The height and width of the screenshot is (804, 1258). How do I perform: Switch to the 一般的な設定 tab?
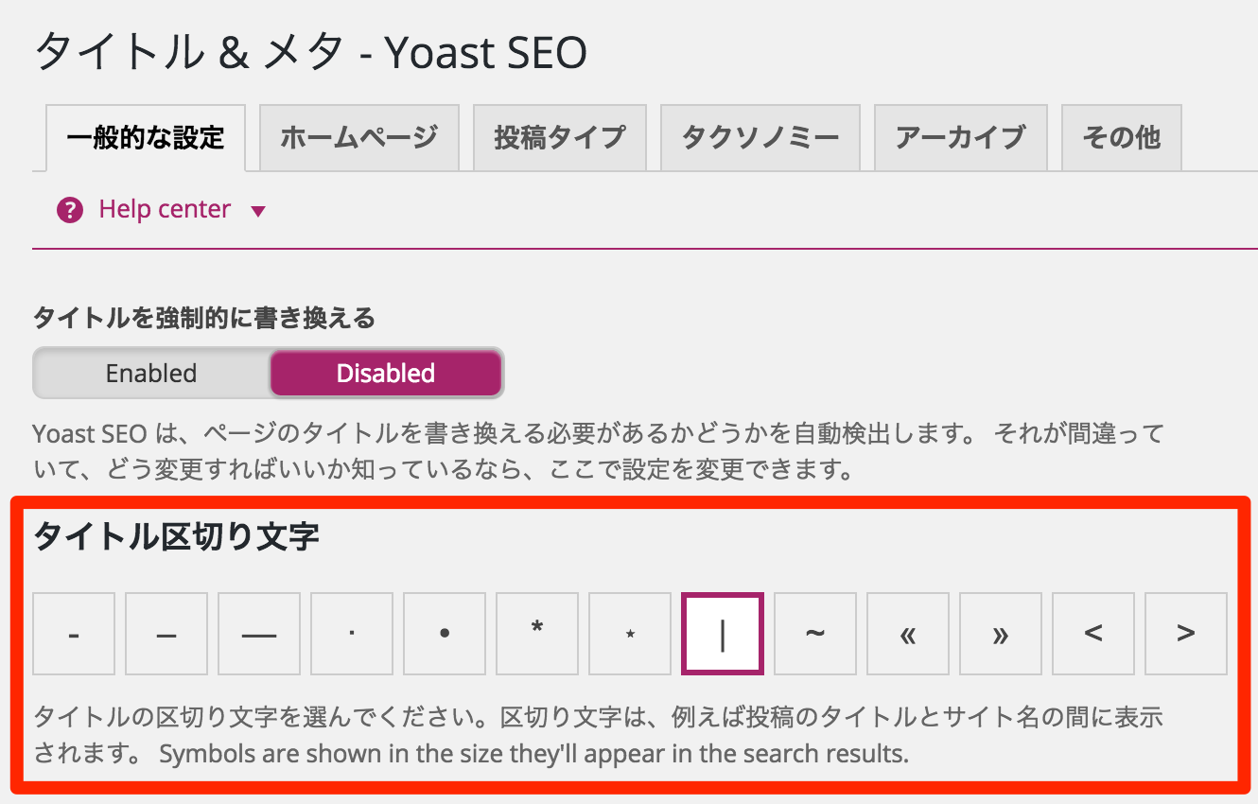[146, 138]
